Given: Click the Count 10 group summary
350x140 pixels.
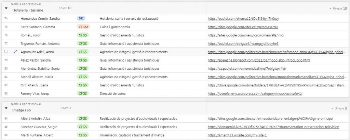Looking at the screenshot, I should 65,8.
